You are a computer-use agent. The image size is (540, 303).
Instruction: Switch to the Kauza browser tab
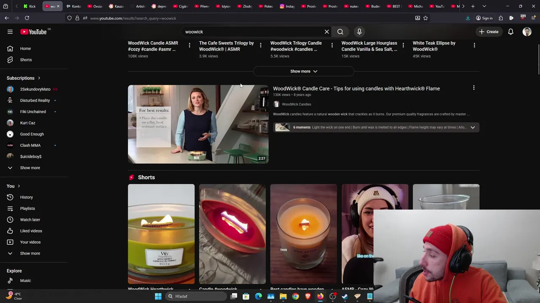[x=116, y=6]
